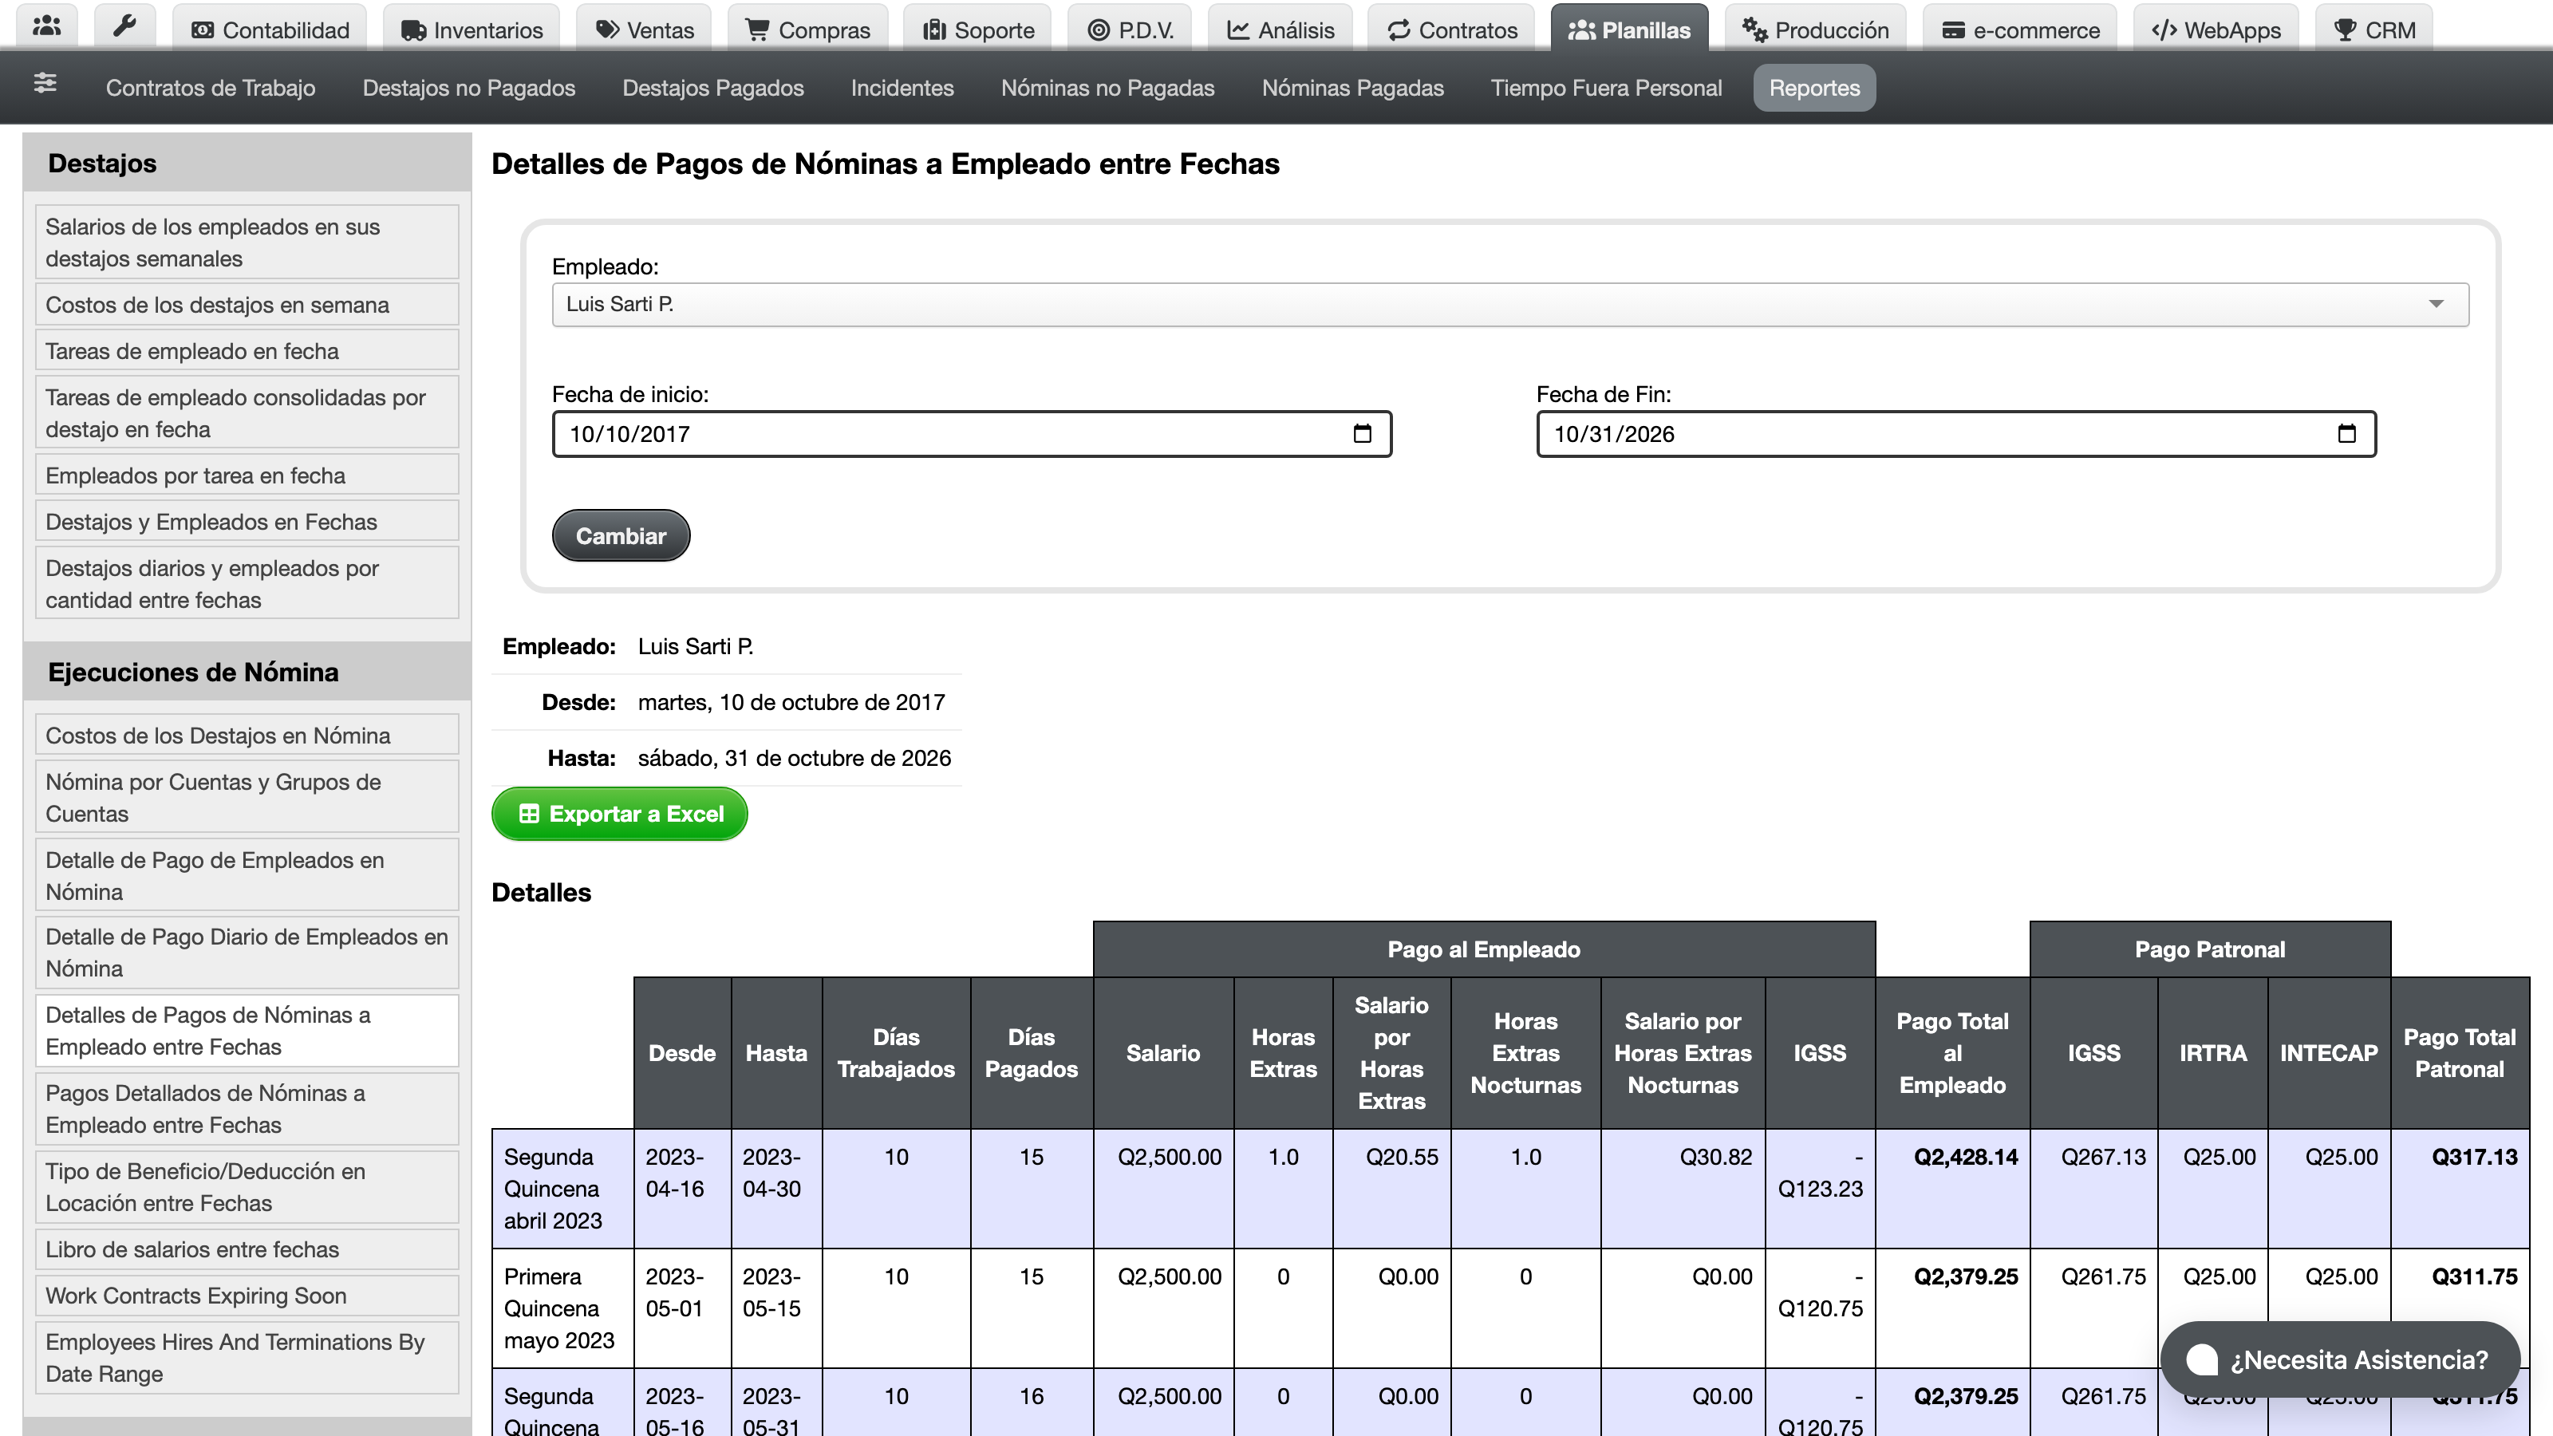This screenshot has height=1436, width=2553.
Task: Toggle the sliders filter menu icon
Action: tap(45, 85)
